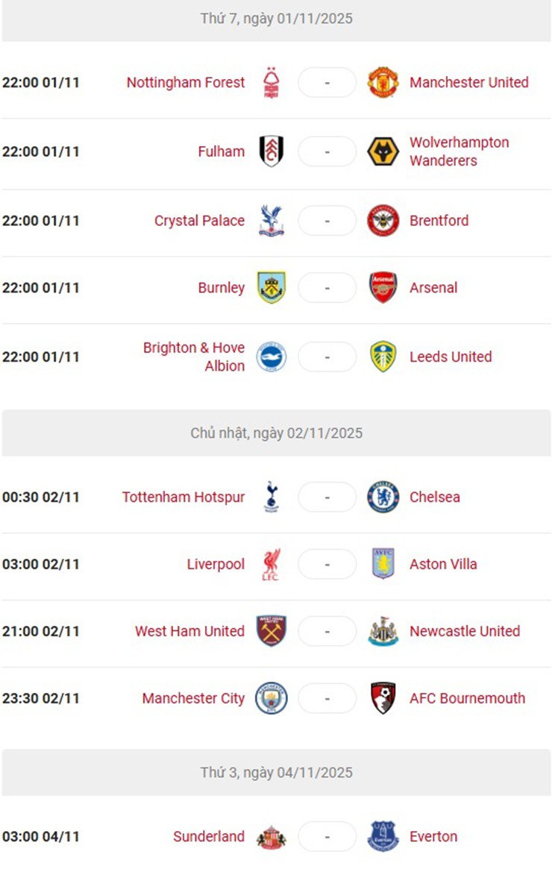The image size is (552, 872).
Task: Open the Crystal Palace team page
Action: click(199, 221)
